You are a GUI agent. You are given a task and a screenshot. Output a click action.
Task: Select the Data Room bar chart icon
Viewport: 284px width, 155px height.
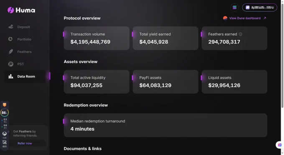pos(11,76)
